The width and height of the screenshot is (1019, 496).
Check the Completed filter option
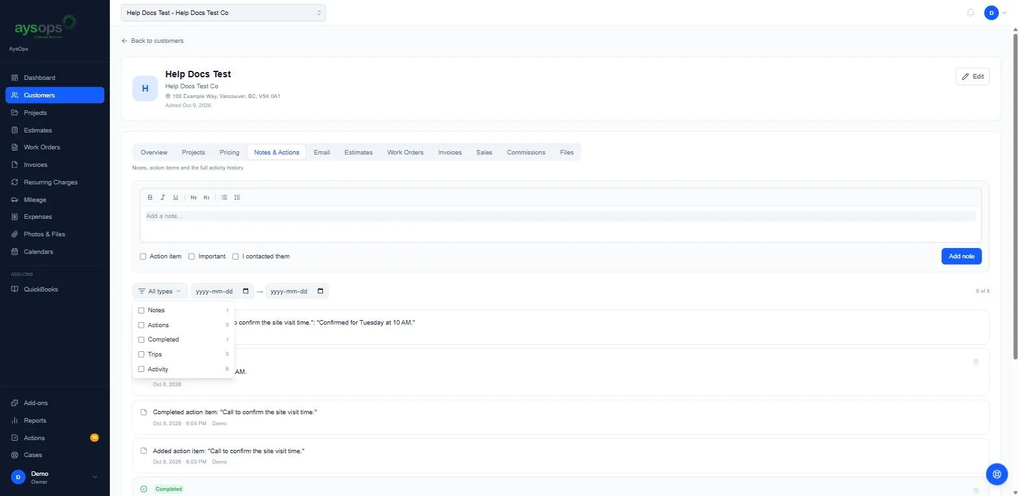141,340
